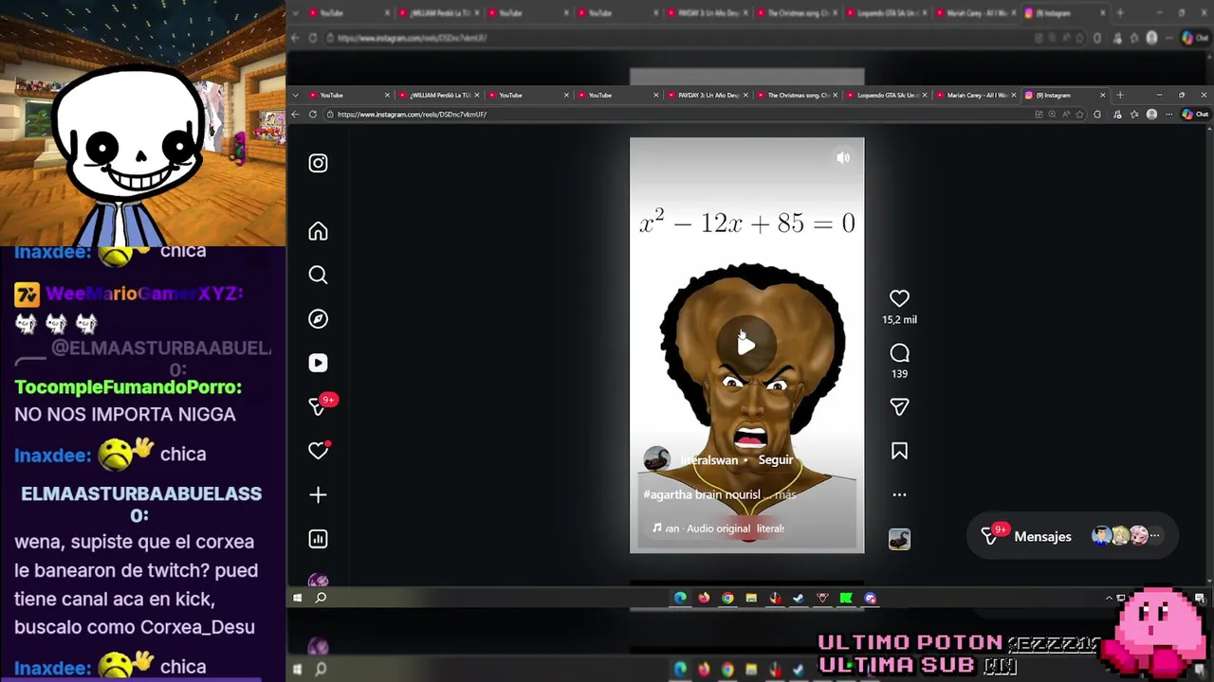Open literalswan profile avatar on the reel

click(656, 459)
